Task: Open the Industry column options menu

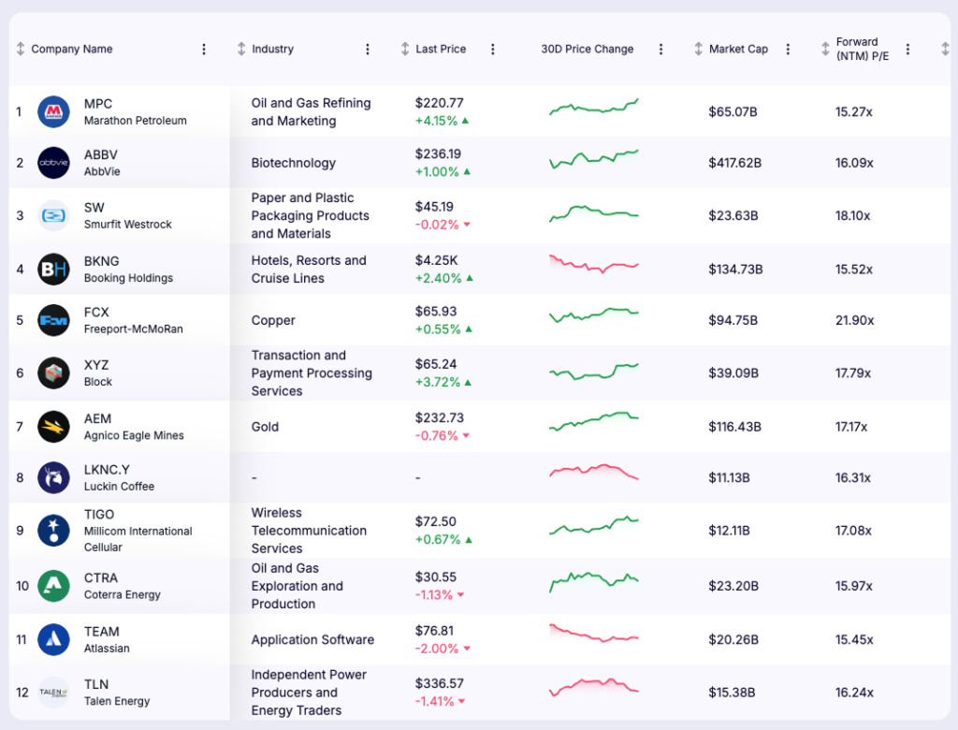Action: [x=368, y=49]
